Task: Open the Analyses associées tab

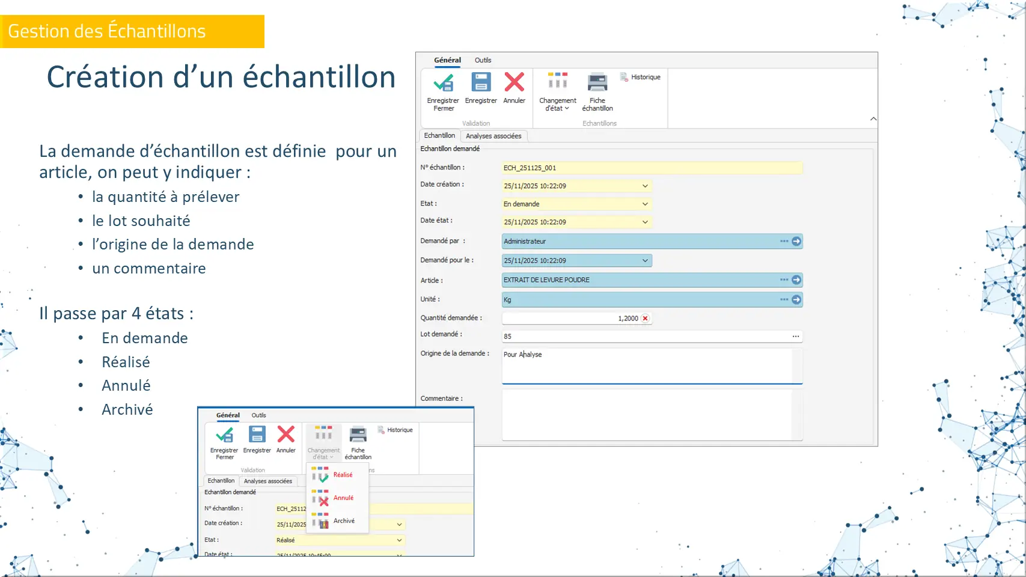Action: click(x=493, y=136)
